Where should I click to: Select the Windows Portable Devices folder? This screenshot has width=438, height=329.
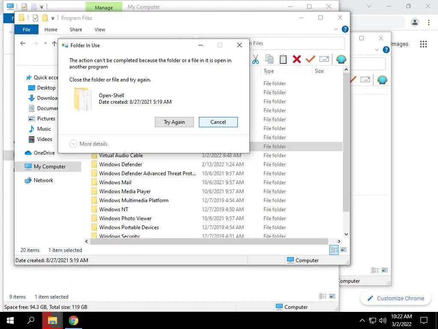(x=129, y=227)
